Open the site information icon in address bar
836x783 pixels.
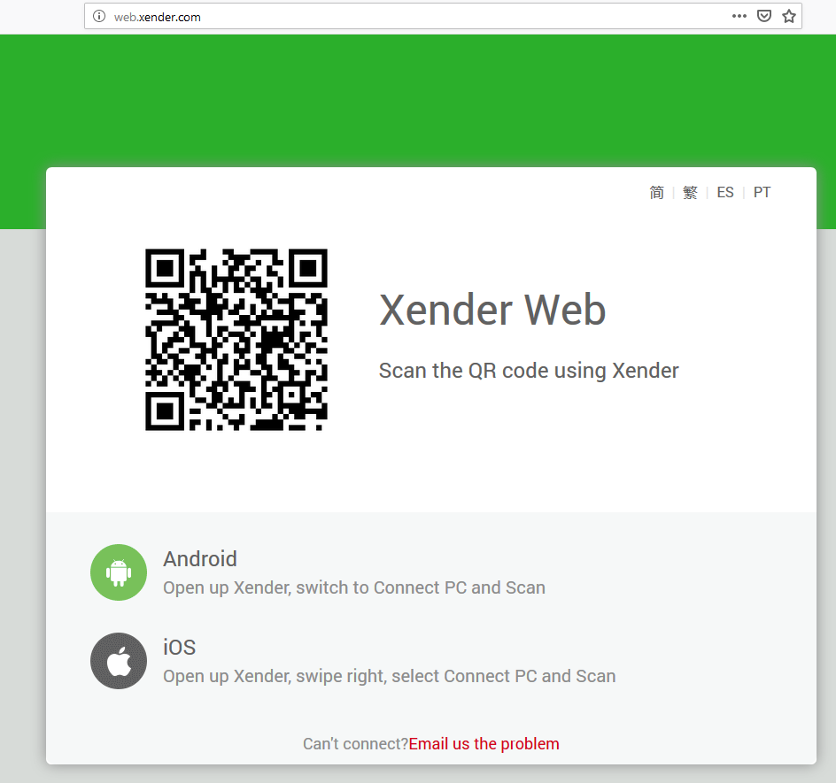pyautogui.click(x=98, y=16)
